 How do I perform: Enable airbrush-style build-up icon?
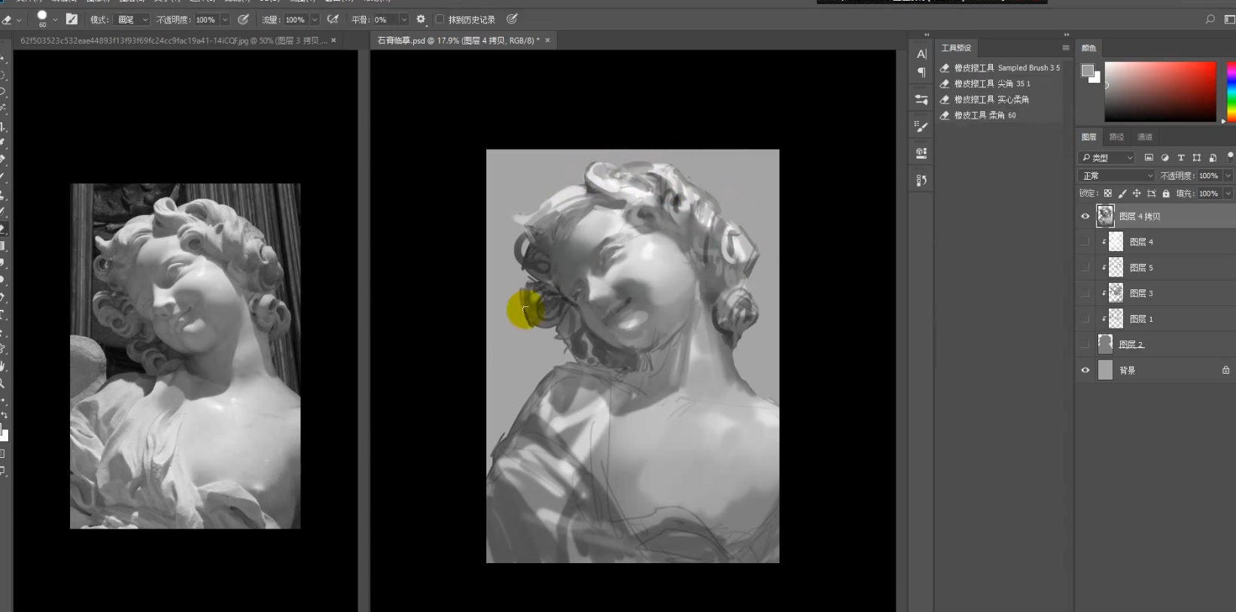click(333, 19)
